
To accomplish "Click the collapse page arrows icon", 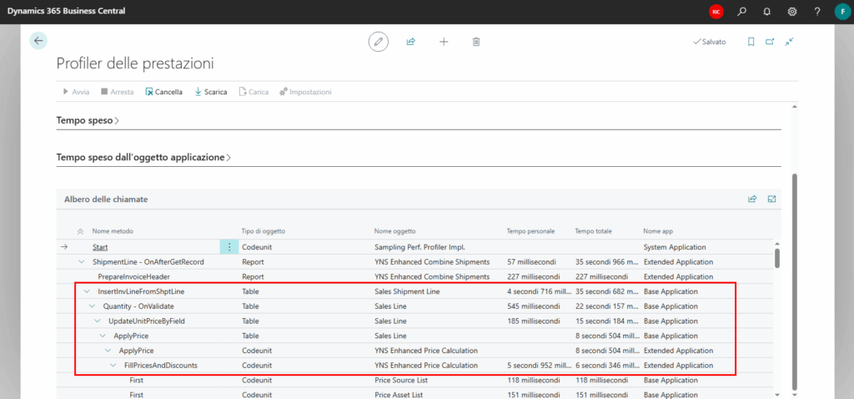I will pos(789,41).
